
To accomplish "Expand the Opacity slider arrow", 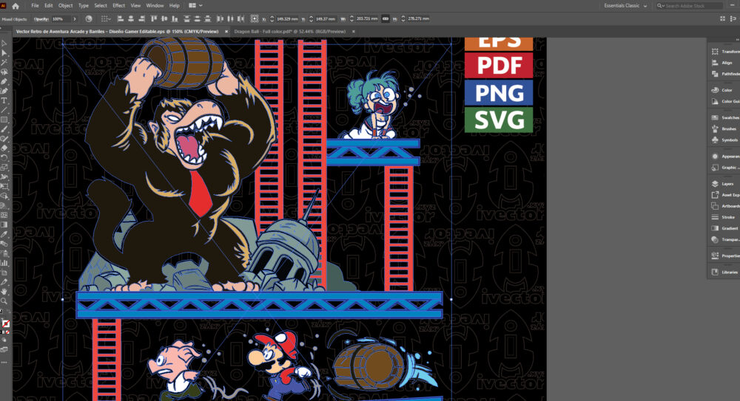I will [75, 19].
